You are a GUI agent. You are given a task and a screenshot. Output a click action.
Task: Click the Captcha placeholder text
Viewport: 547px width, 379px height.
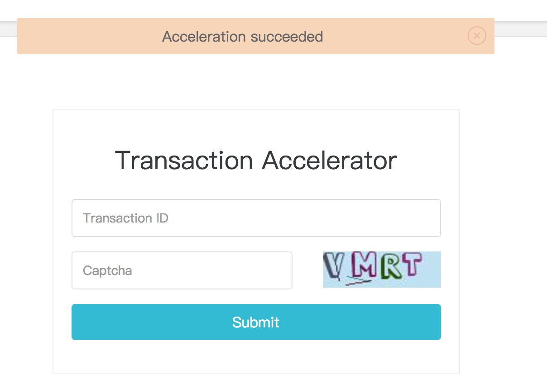[107, 271]
